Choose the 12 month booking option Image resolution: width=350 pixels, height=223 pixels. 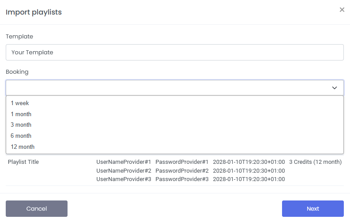[x=23, y=147]
